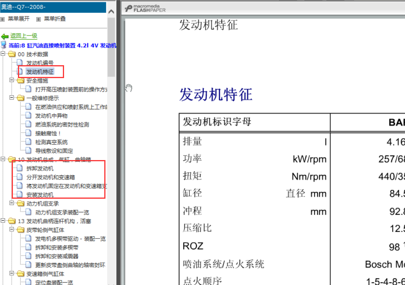Click the 00 技术数据 folder icon
Screen dimensions: 405x285
coord(11,54)
